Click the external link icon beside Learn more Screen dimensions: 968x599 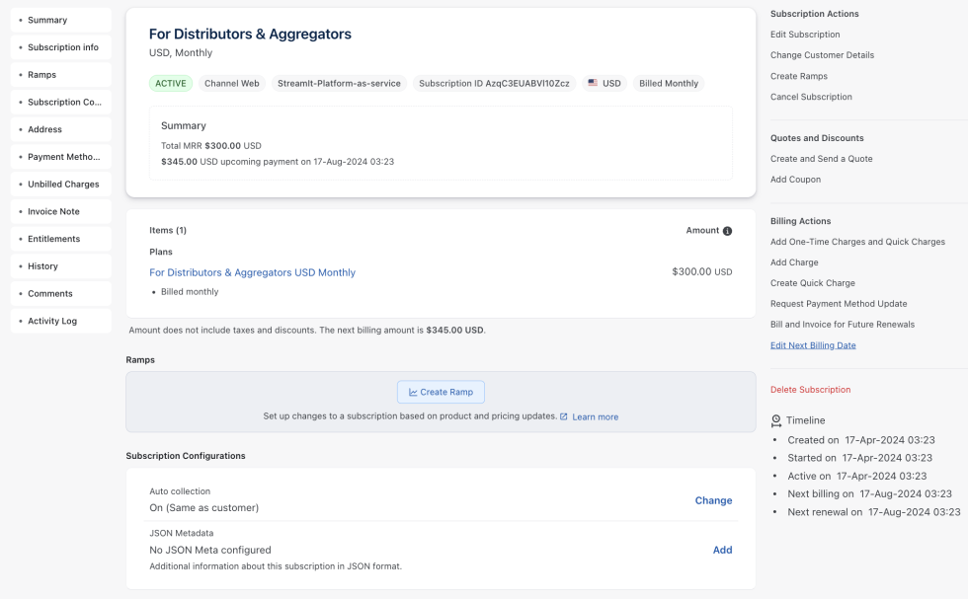point(564,416)
